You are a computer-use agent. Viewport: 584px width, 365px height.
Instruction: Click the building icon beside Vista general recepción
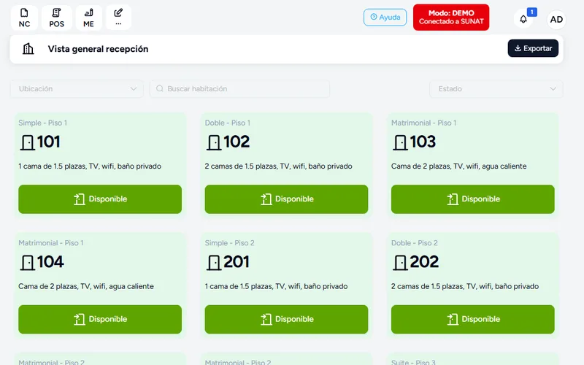coord(28,49)
